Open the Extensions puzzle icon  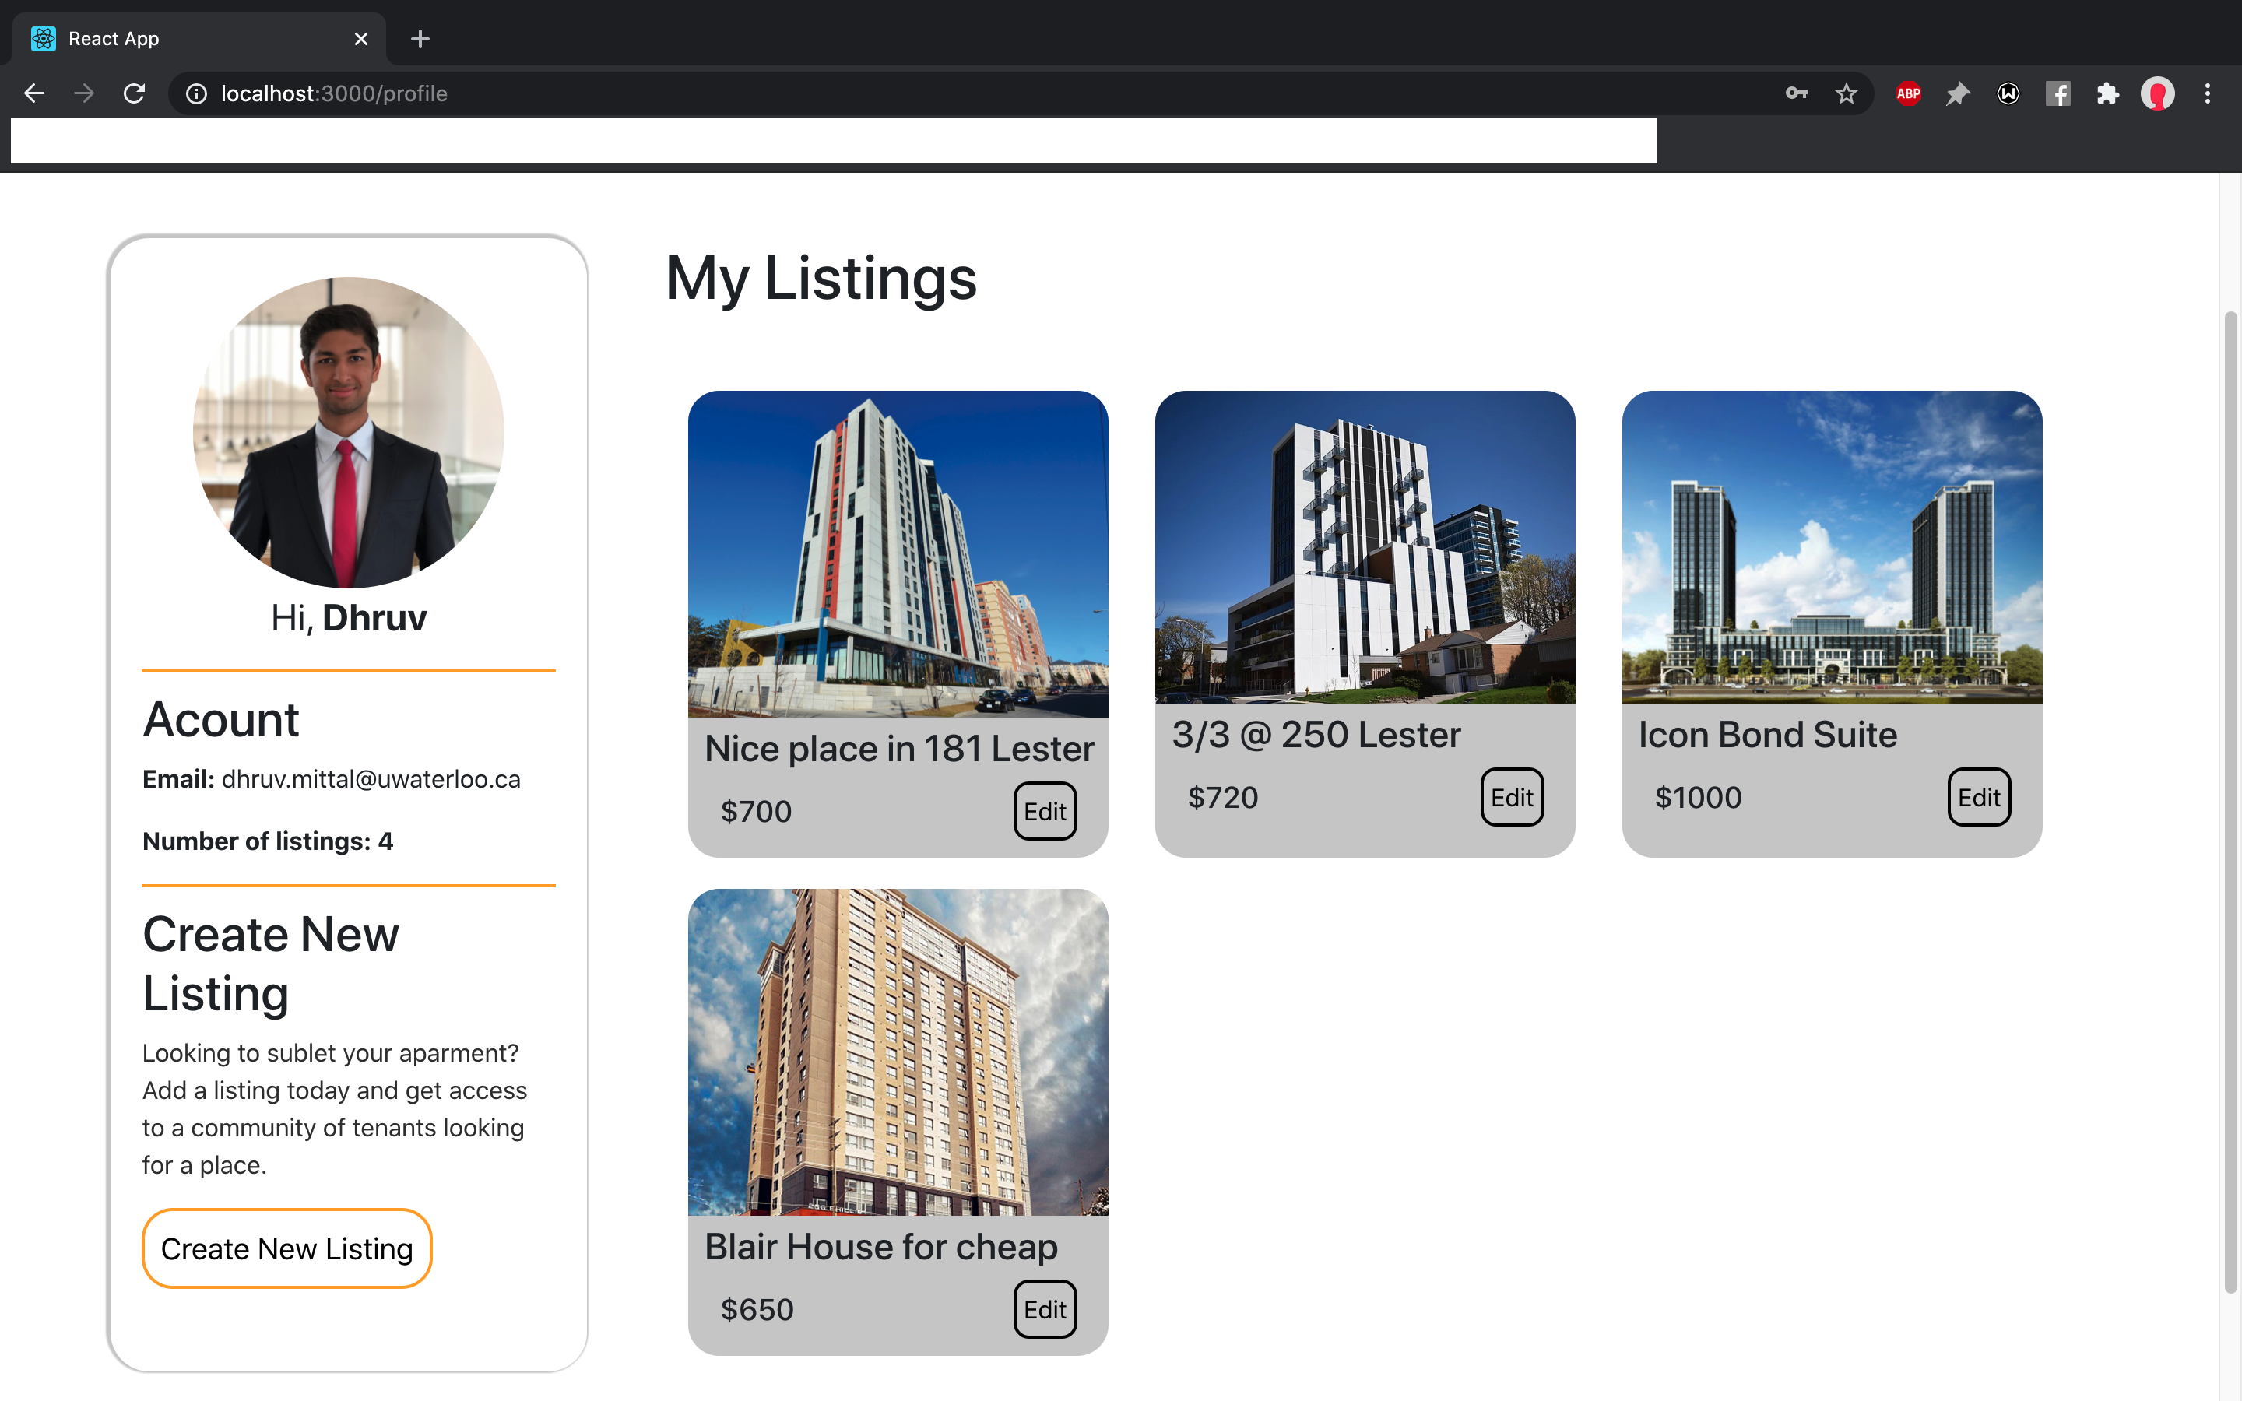coord(2107,93)
